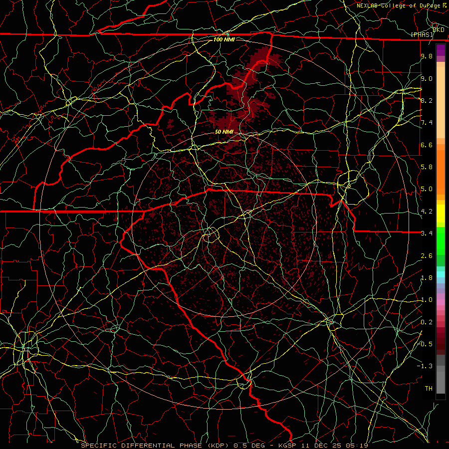Image resolution: width=449 pixels, height=449 pixels.
Task: Click the -0.5 scale value
Action: click(x=425, y=344)
